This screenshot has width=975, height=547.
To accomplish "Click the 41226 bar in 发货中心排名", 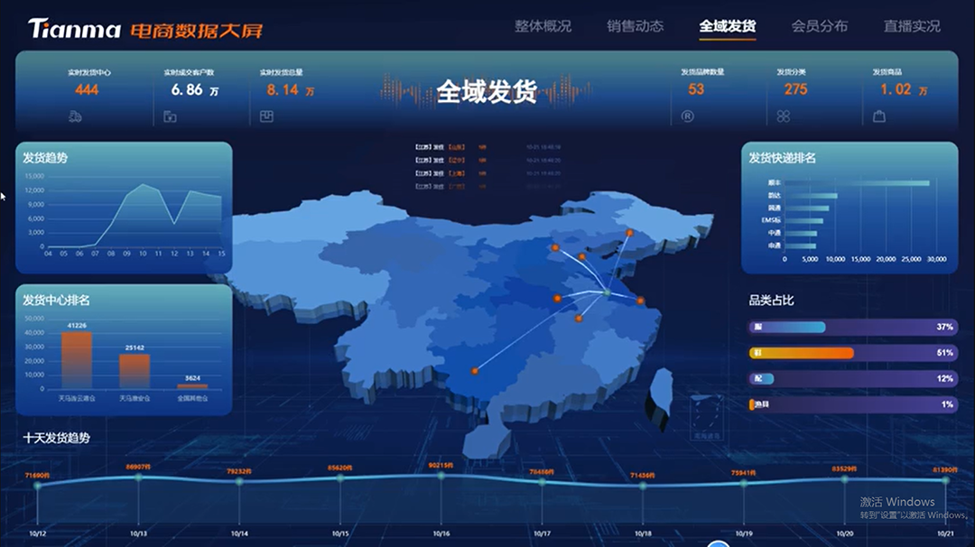I will (x=77, y=359).
